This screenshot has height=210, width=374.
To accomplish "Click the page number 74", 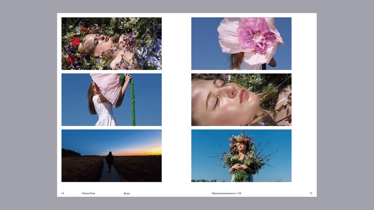I will click(x=63, y=193).
